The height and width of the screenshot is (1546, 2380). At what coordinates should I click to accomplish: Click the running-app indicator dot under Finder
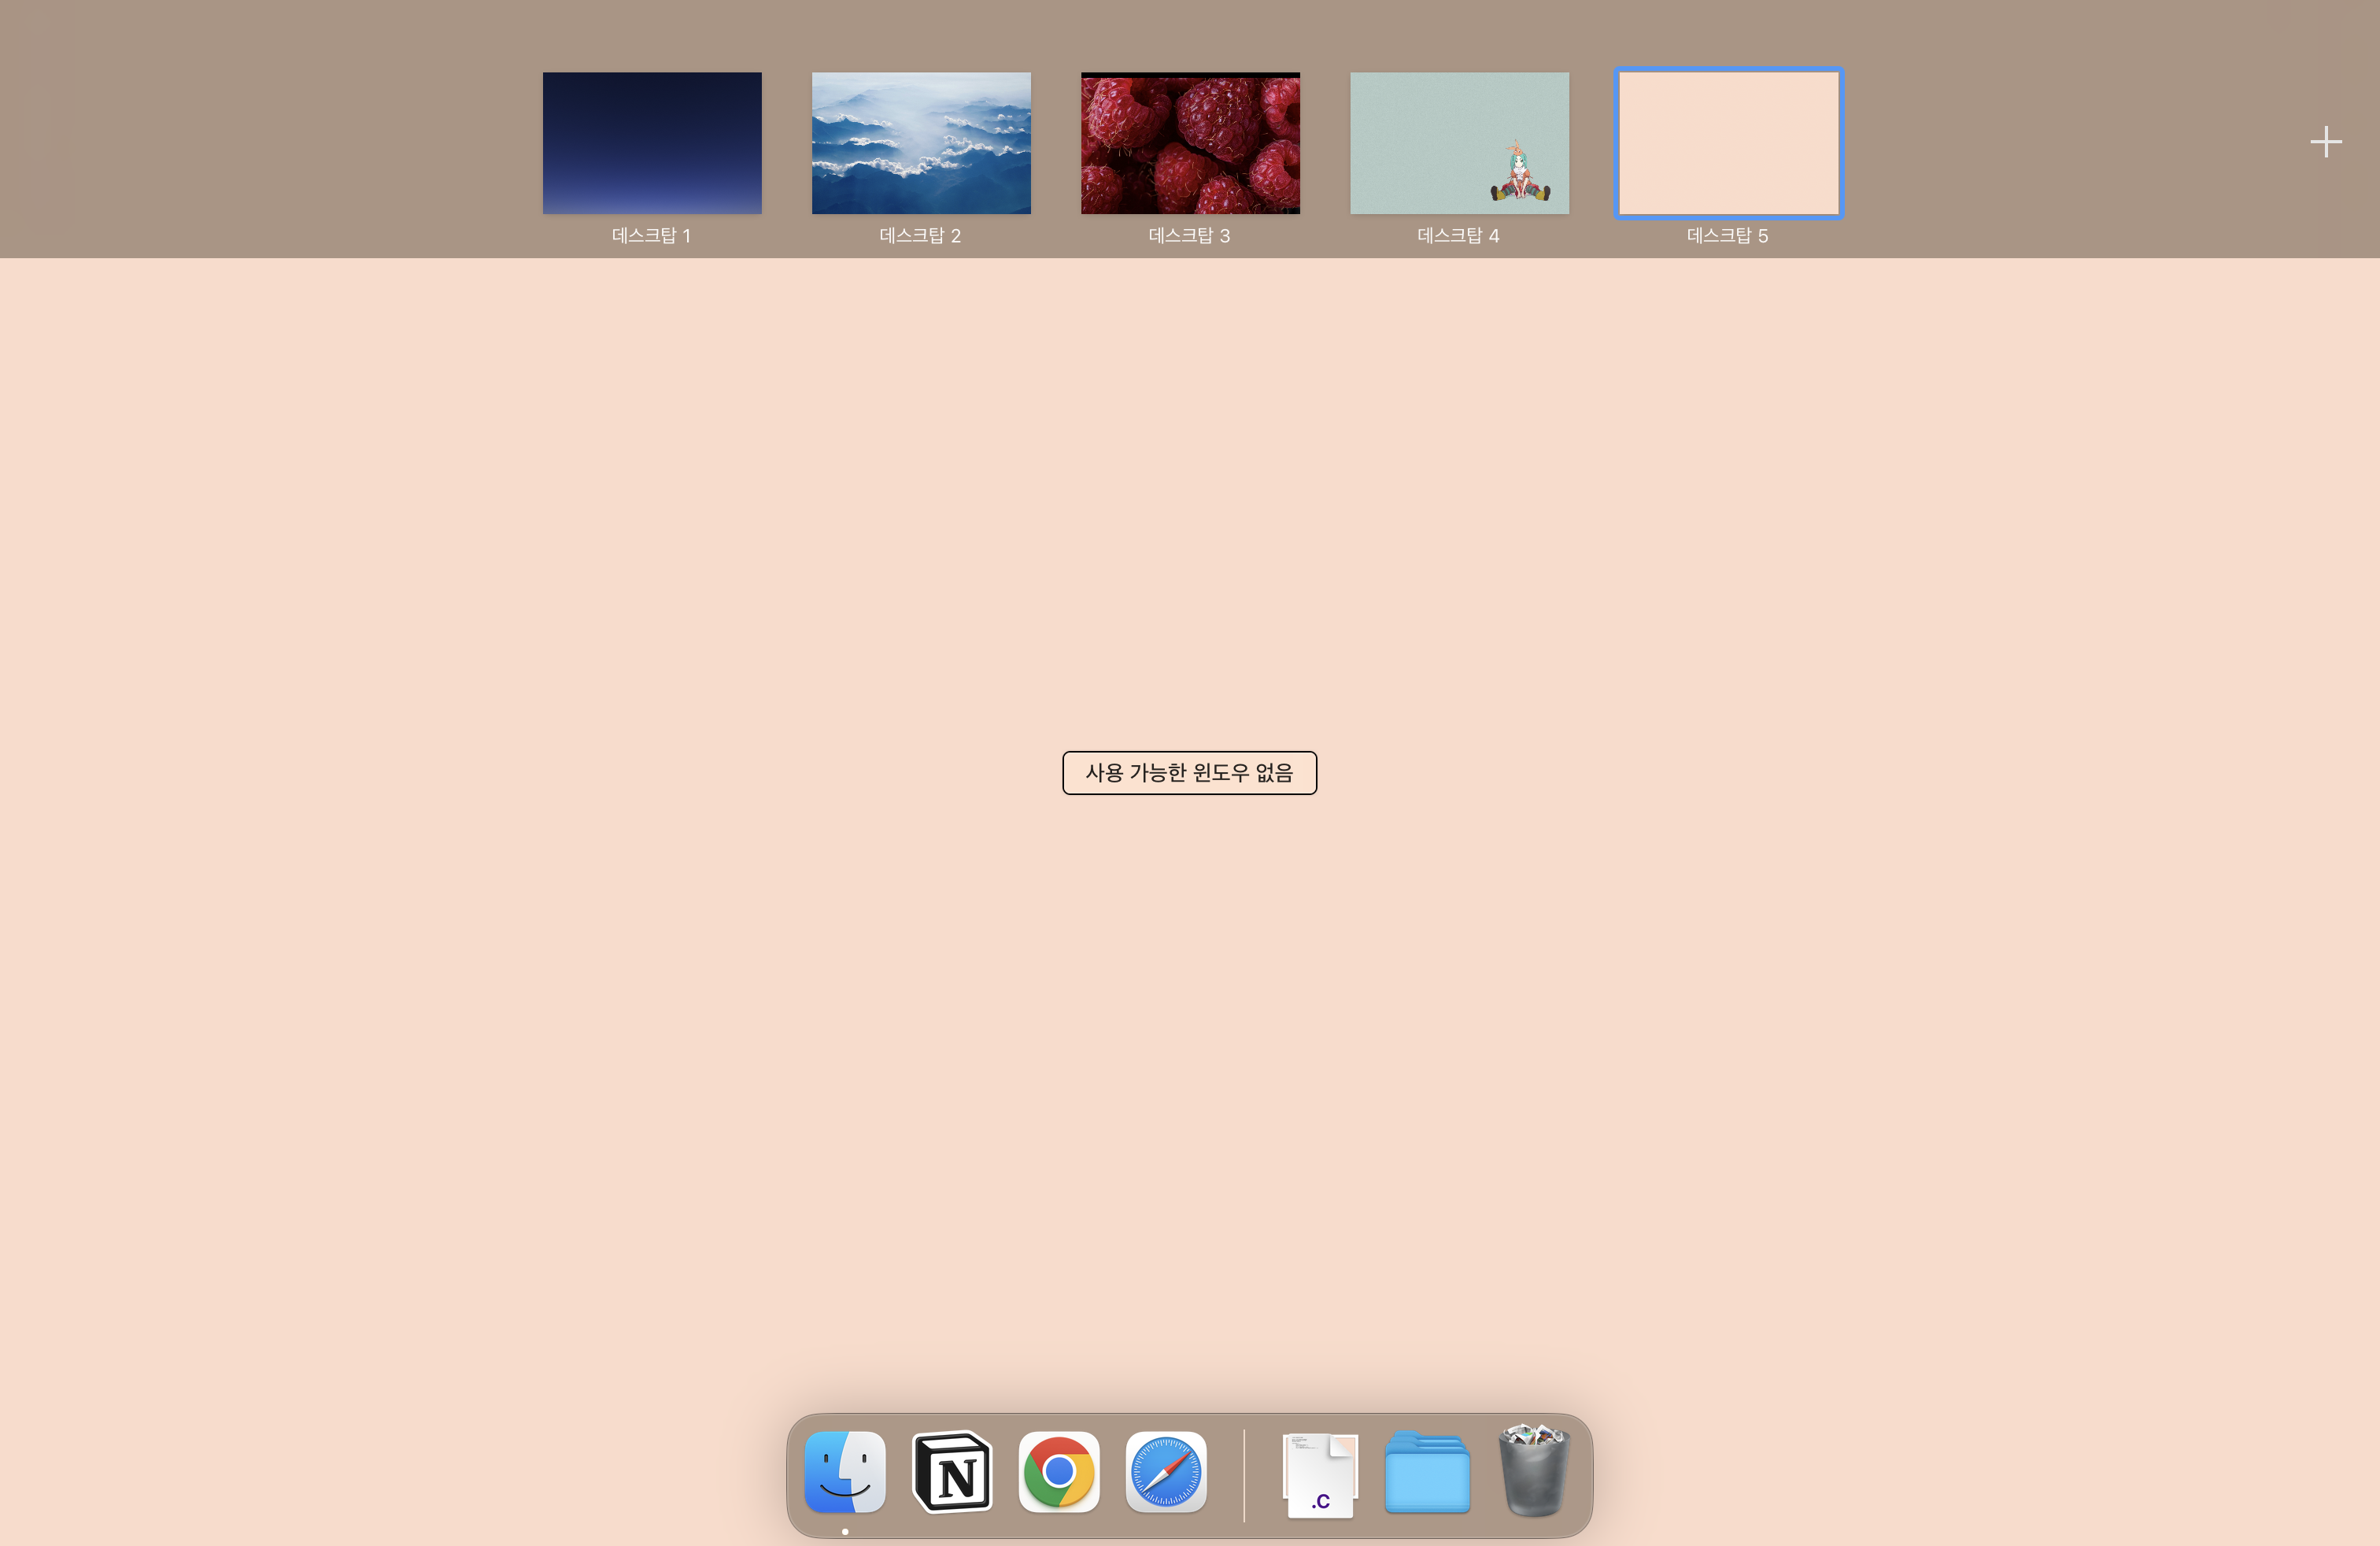(x=845, y=1530)
